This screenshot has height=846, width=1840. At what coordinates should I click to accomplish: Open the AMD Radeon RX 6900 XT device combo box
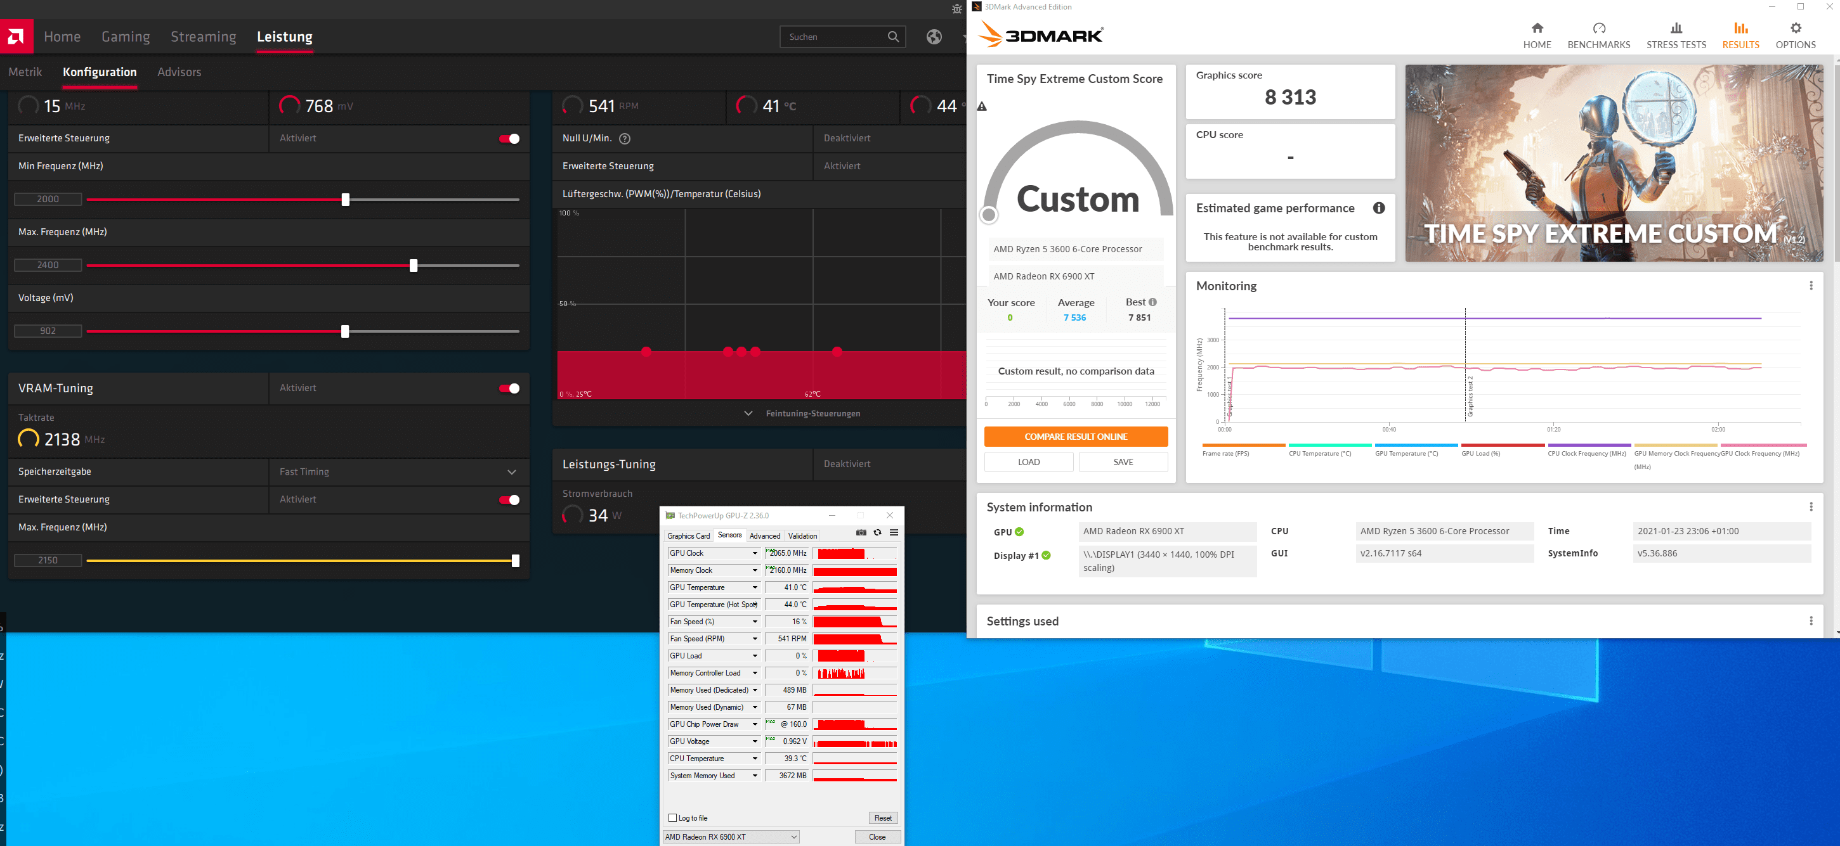point(731,836)
